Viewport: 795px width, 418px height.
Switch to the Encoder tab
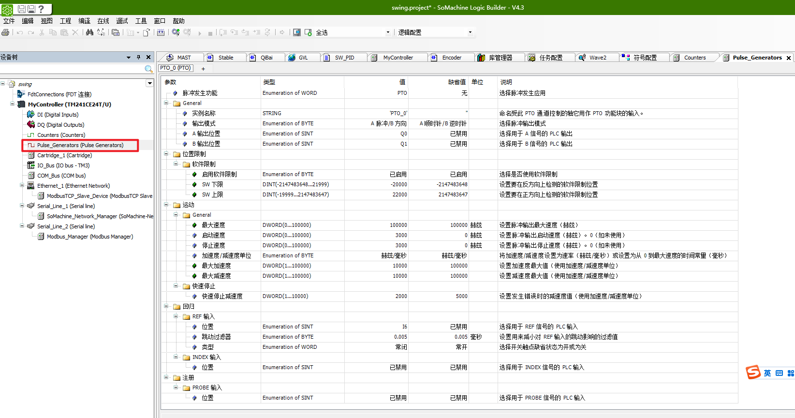point(452,58)
